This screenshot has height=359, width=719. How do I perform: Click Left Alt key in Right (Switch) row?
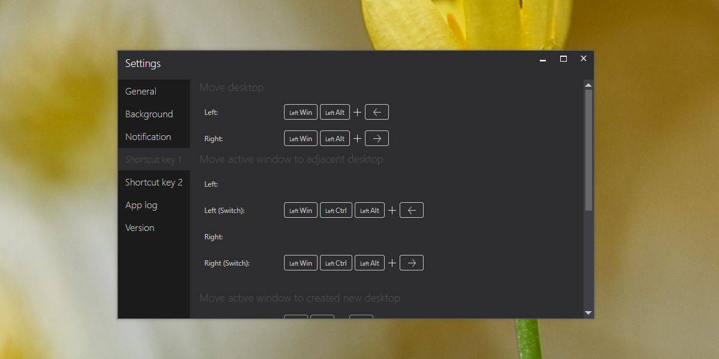tap(370, 263)
